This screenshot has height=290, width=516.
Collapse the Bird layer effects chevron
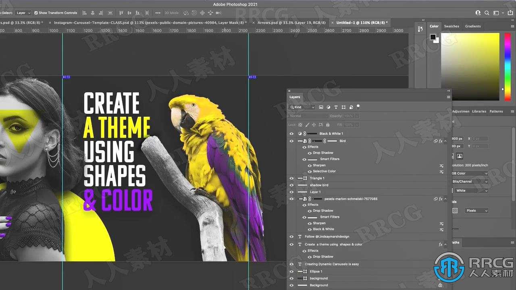(x=445, y=141)
